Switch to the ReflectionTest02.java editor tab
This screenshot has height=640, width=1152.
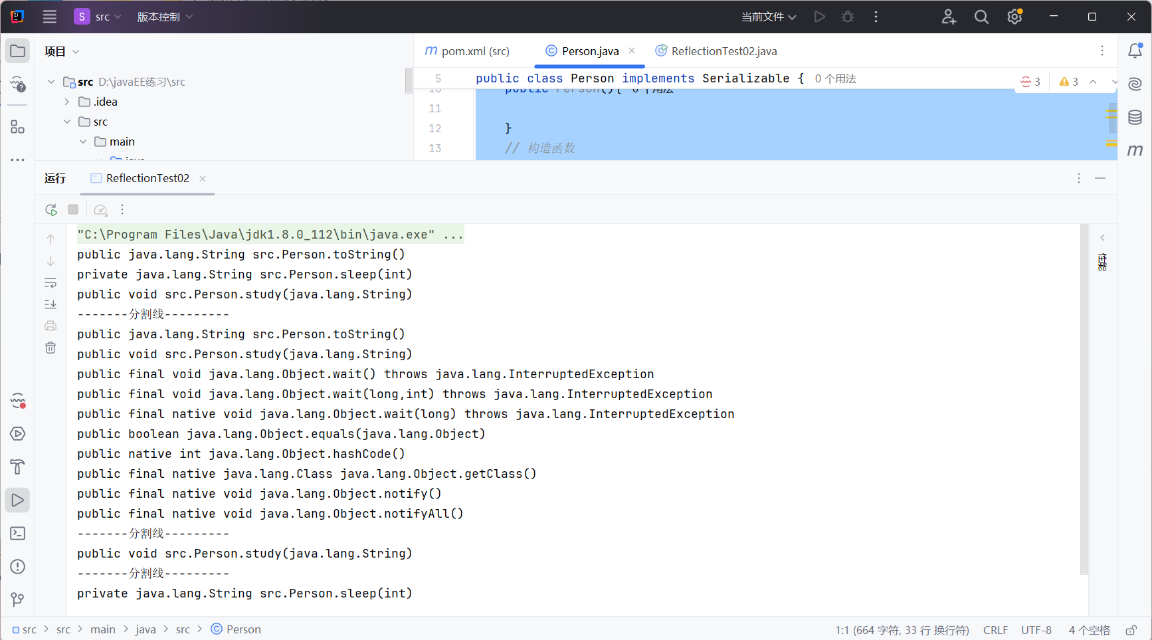(716, 51)
